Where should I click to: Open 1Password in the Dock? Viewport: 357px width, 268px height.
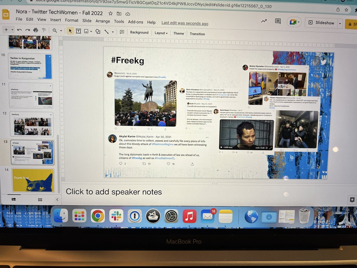134,216
